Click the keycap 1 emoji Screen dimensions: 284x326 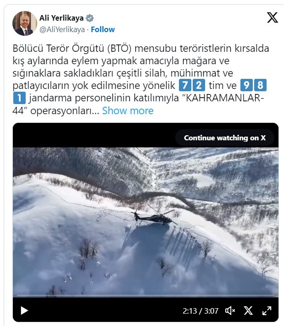pos(19,98)
